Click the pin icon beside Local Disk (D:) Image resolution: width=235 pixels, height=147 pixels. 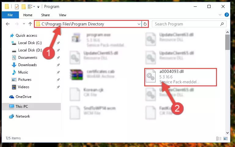pos(58,50)
